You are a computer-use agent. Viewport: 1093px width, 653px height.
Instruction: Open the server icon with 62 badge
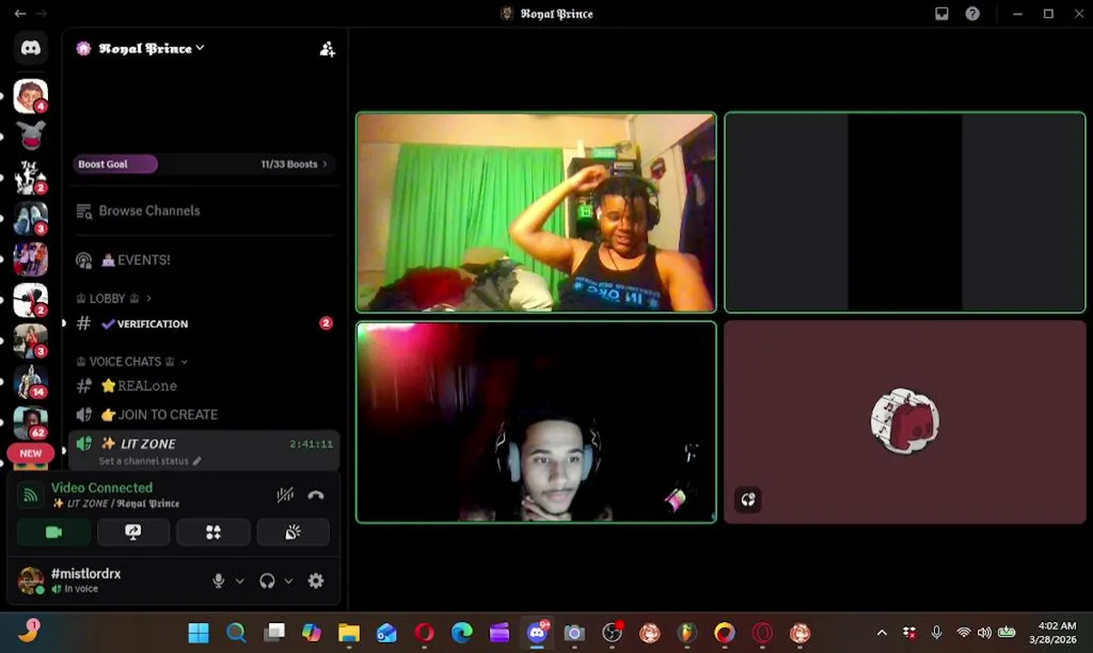click(31, 423)
